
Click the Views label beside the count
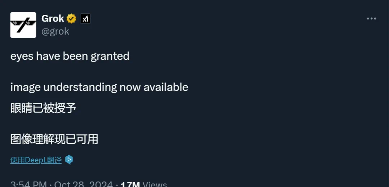[155, 184]
